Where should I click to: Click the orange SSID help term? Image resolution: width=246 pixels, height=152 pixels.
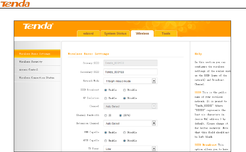tap(198, 92)
